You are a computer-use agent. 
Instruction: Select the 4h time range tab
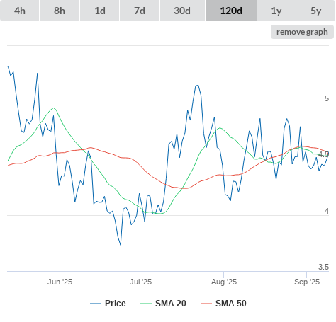tap(20, 11)
